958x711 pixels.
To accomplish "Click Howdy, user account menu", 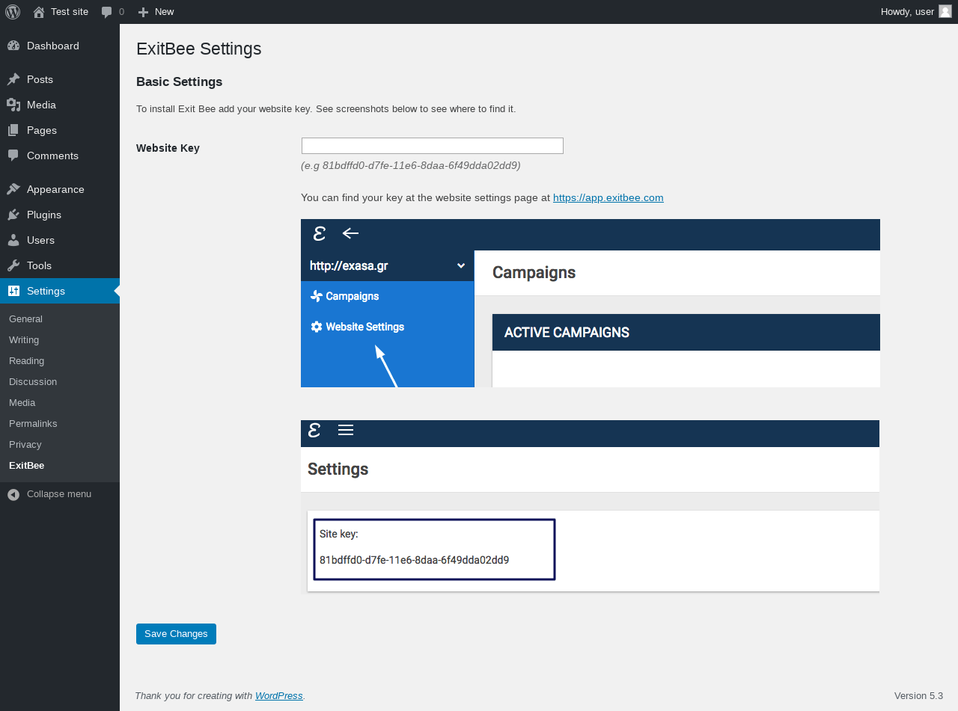I will [916, 12].
